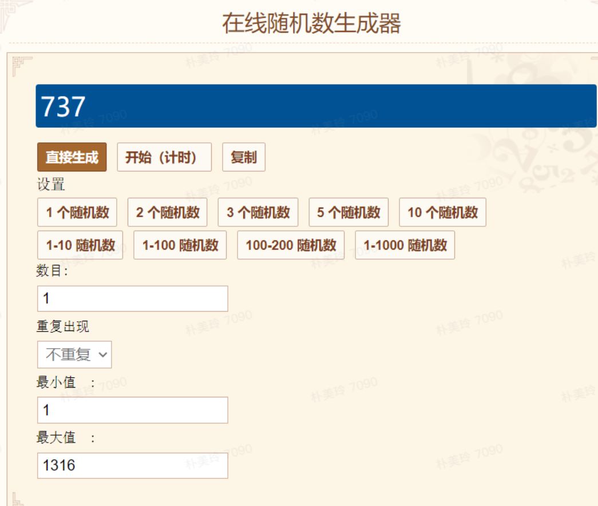
Task: Focus the 最大值 input showing 1316
Action: coord(133,465)
